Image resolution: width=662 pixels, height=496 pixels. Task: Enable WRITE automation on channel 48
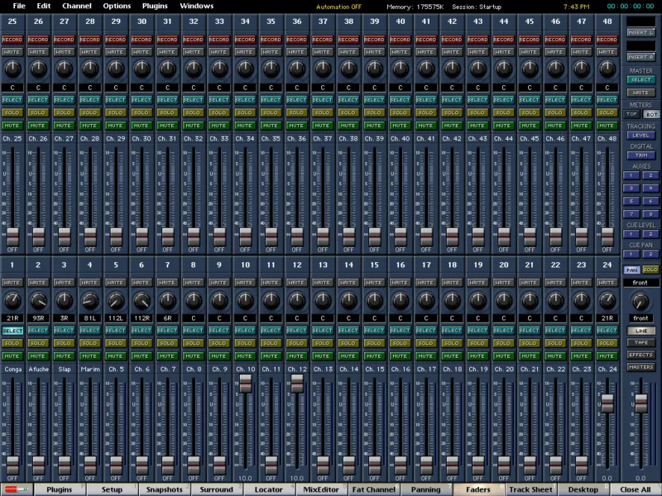coord(607,52)
